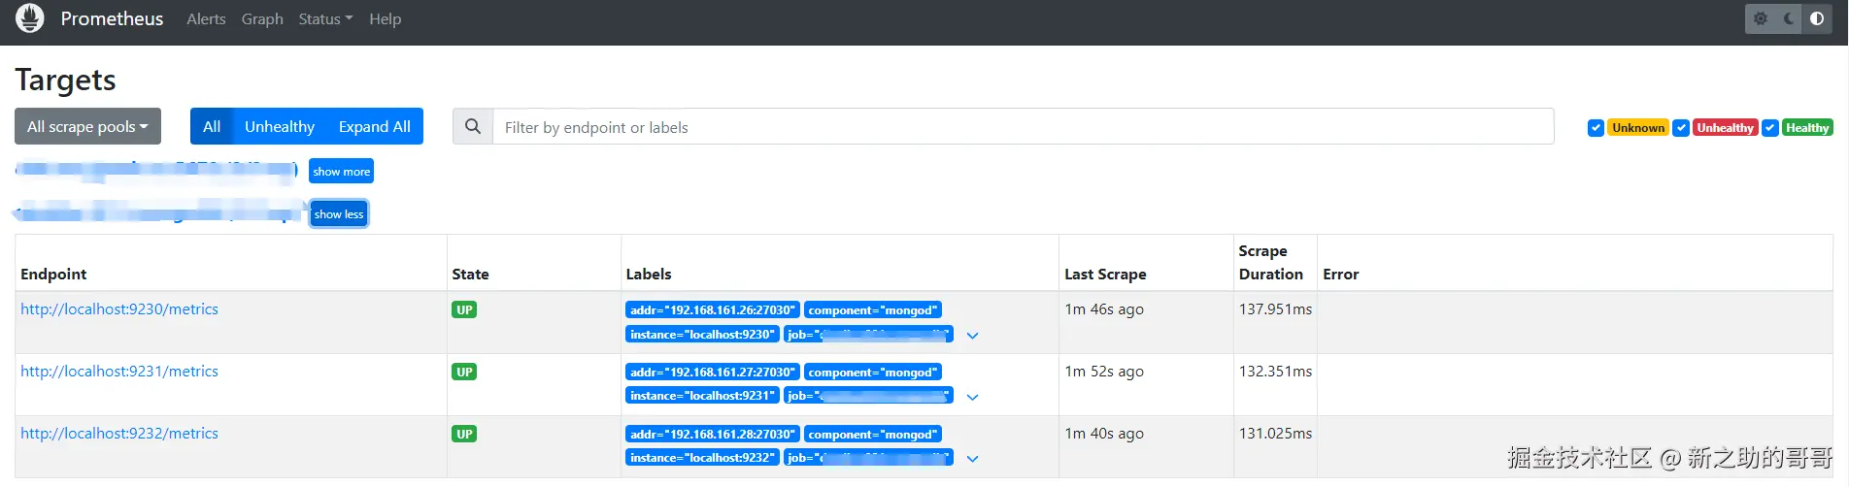Click the Scrape Duration column header
This screenshot has width=1849, height=487.
click(1271, 262)
